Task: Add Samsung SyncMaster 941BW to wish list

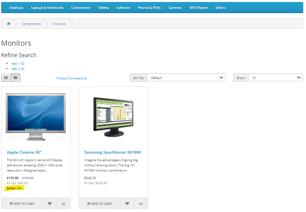Action: (127, 203)
